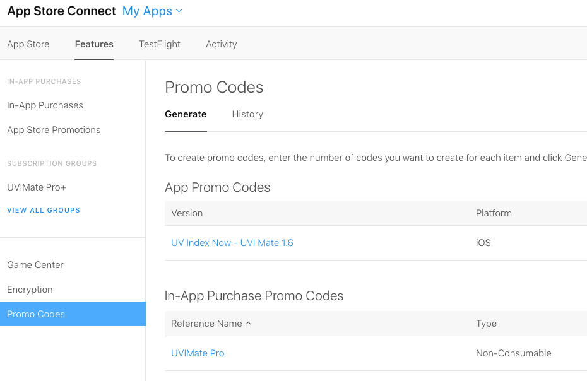Open the UV Index Now - UVI Mate 1.6 link

click(x=232, y=243)
